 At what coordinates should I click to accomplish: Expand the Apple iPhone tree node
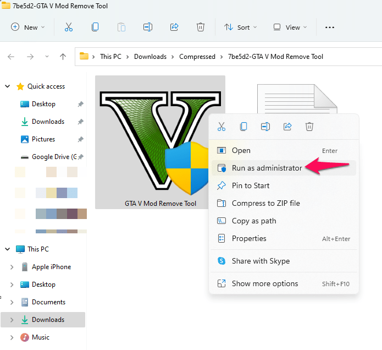12,267
